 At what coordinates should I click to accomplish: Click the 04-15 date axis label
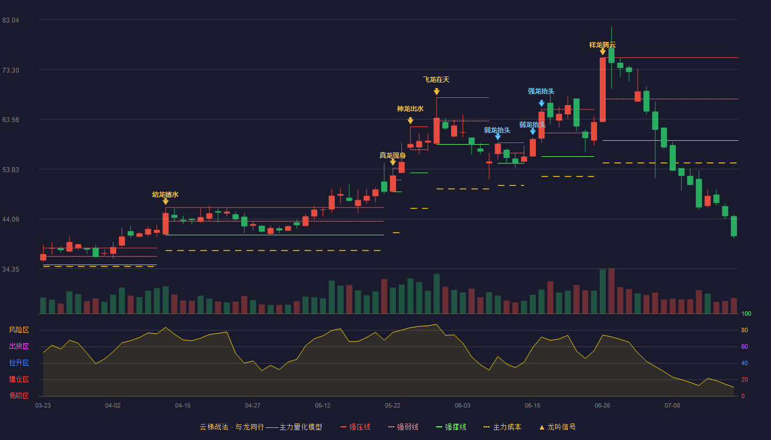[x=183, y=405]
